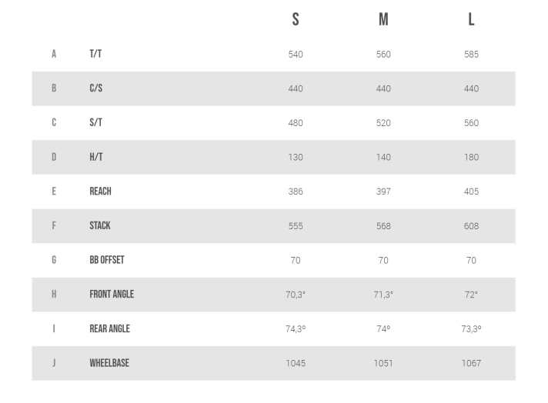This screenshot has width=548, height=403.
Task: Click the L size column header
Action: 471,20
